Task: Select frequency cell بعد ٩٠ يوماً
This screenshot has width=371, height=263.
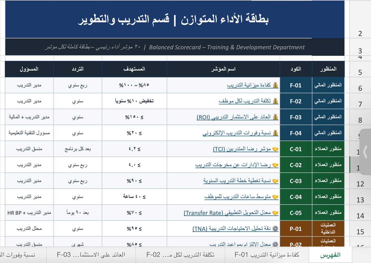Action: click(78, 213)
